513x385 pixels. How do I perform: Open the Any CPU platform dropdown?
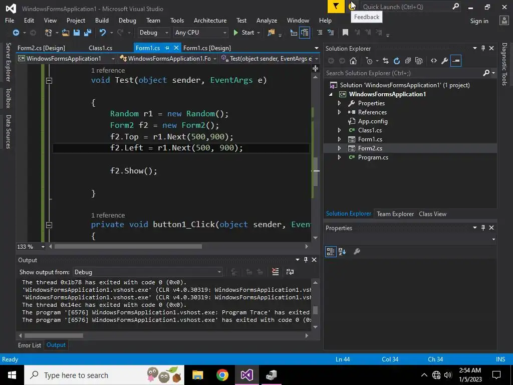pos(200,33)
